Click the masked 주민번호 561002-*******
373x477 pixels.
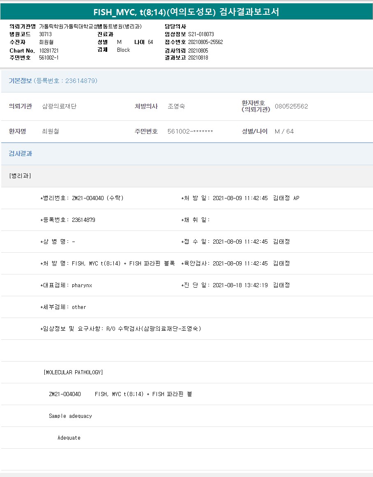click(x=190, y=131)
